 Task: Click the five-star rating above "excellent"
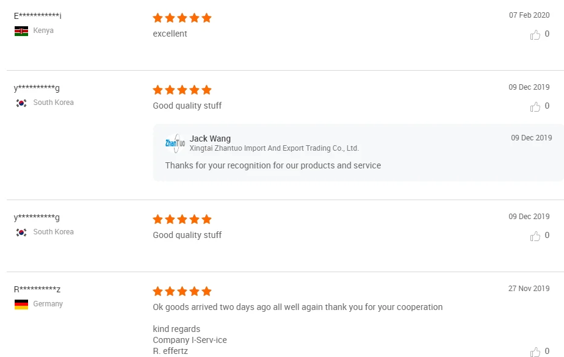point(182,18)
